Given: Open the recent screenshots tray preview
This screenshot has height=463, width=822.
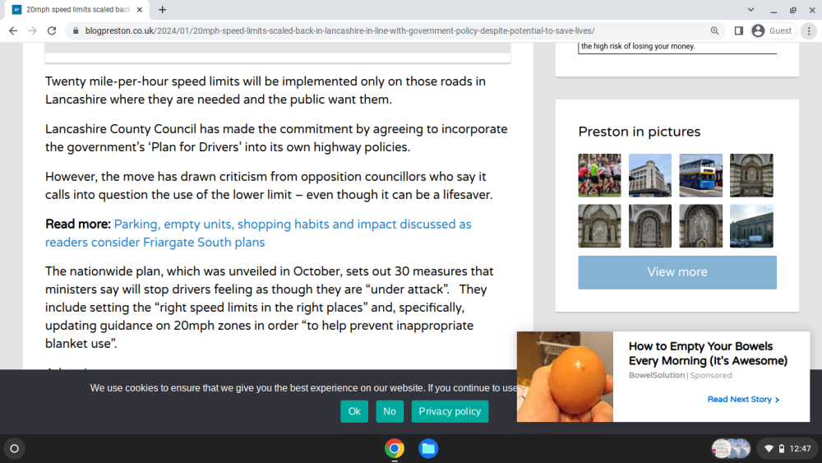Looking at the screenshot, I should point(731,449).
